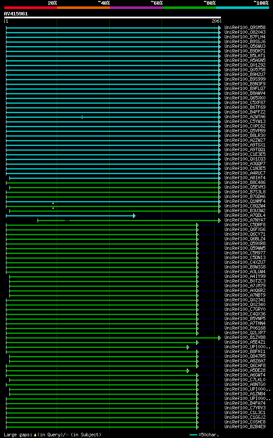Click the query end position 206
273x438 pixels.
click(215, 21)
